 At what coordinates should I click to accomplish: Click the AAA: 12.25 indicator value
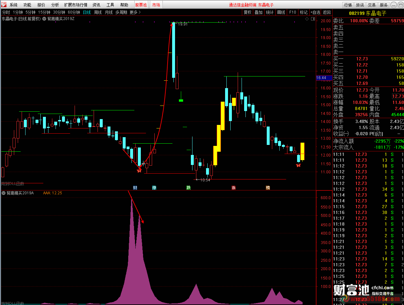pos(53,193)
